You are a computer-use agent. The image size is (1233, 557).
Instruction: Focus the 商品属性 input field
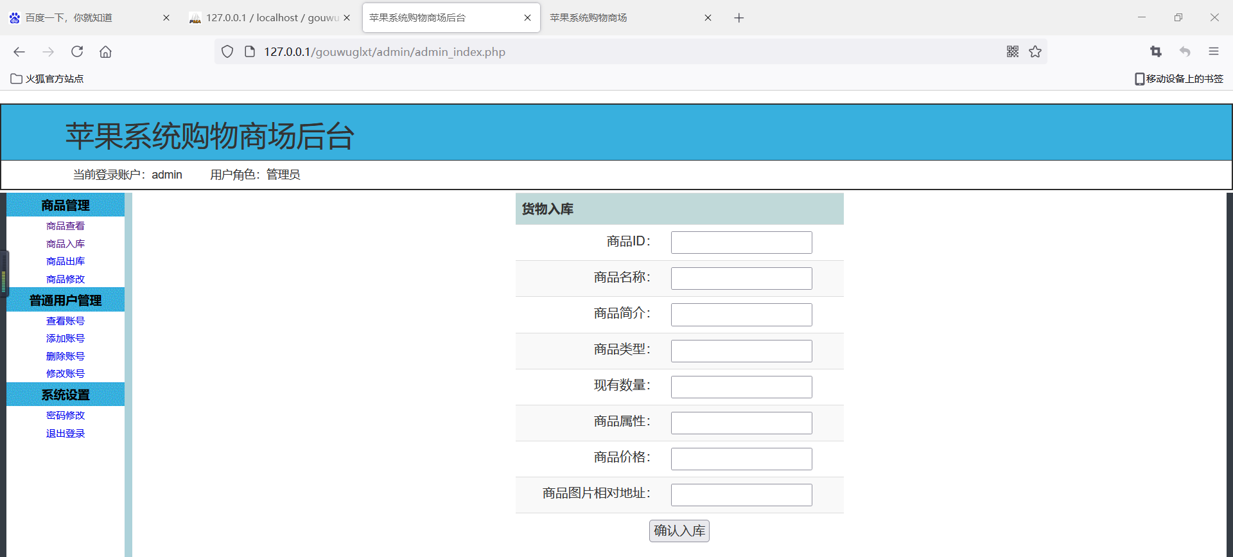pyautogui.click(x=742, y=423)
